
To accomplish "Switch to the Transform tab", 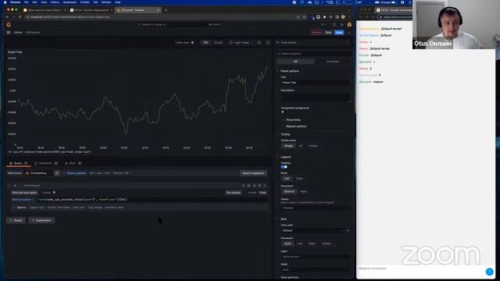I will point(46,163).
